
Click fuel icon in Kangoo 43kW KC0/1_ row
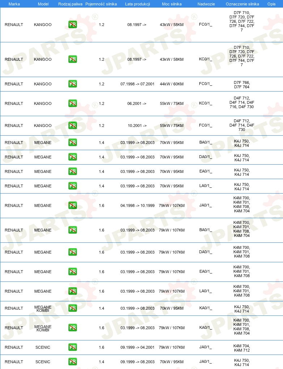click(72, 59)
